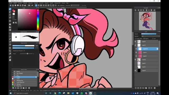Select the Eyedropper tool
This screenshot has width=169, height=95.
coord(10,57)
